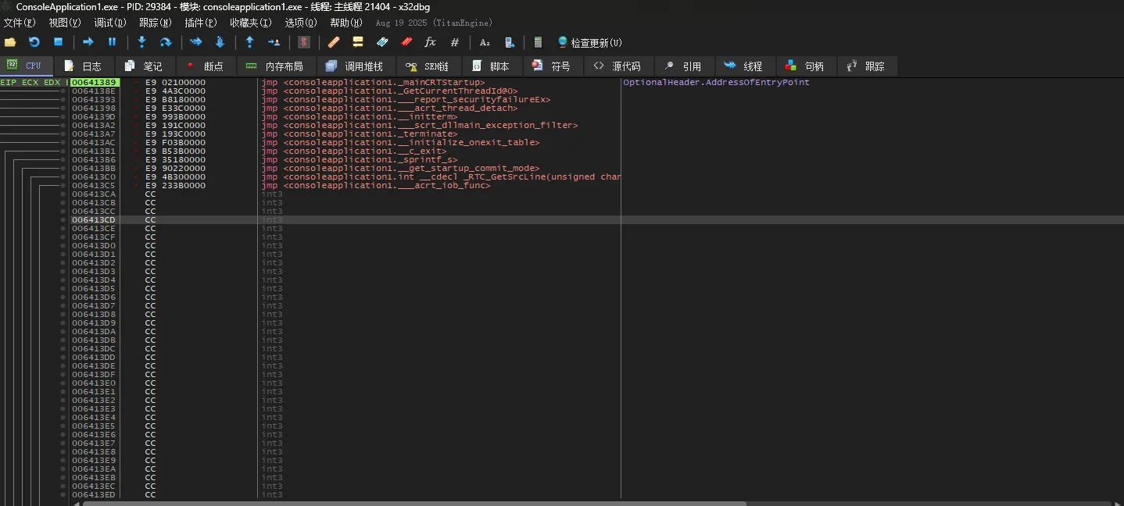Viewport: 1124px width, 506px height.
Task: Toggle breakpoint dot at address 006413B6
Action: click(x=63, y=160)
